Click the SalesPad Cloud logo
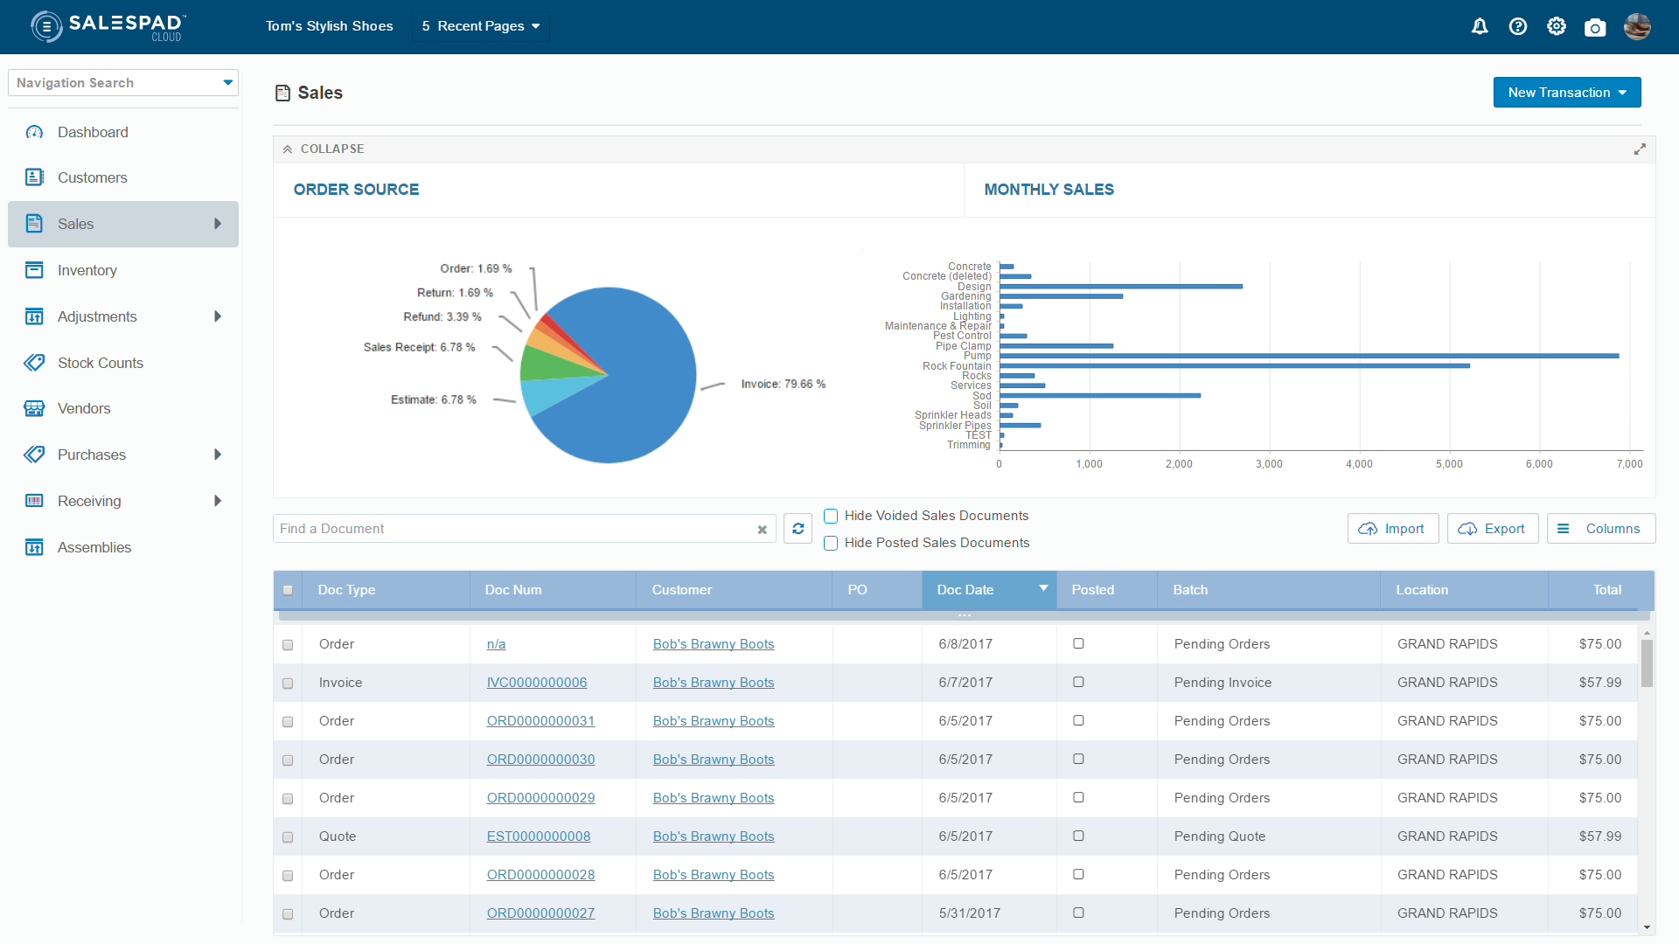This screenshot has height=944, width=1679. 108,26
